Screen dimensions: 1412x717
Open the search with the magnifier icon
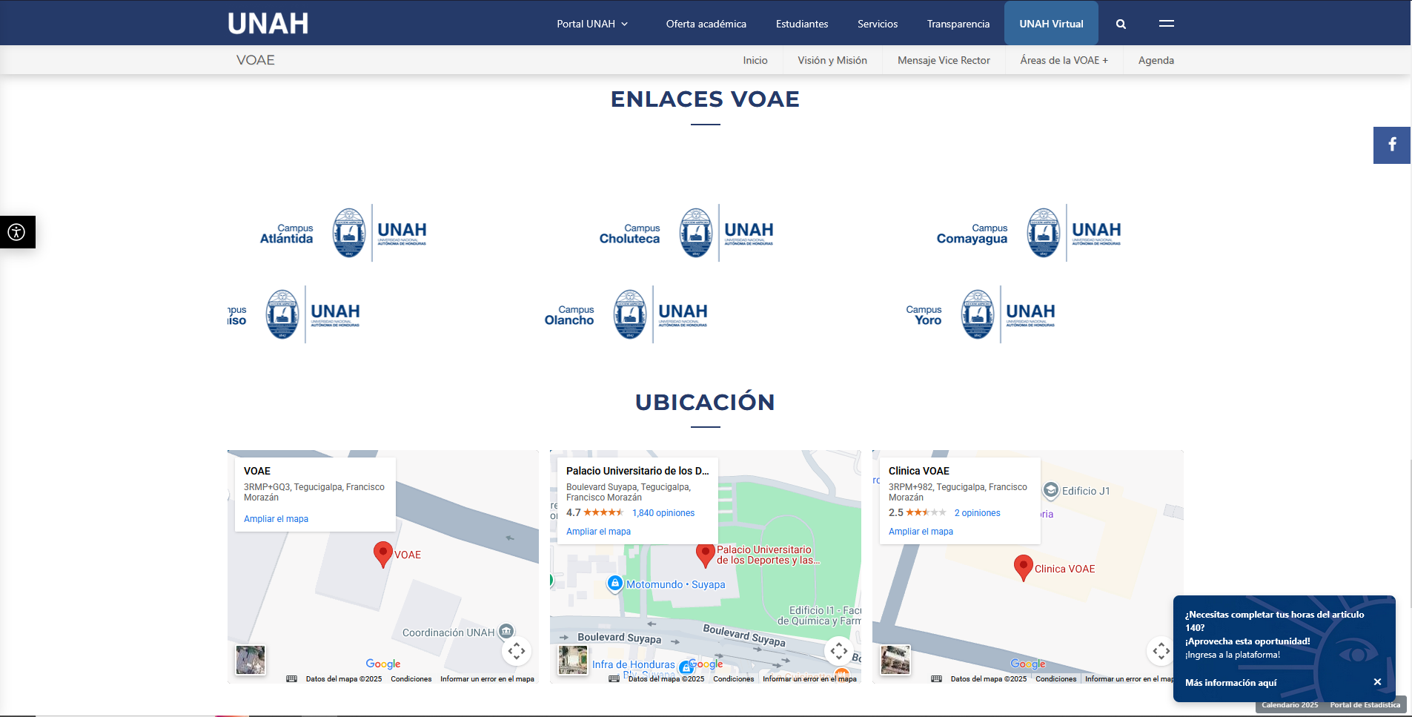pos(1121,23)
